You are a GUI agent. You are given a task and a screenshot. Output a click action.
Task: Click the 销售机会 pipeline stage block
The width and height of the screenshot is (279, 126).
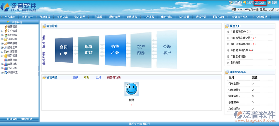pyautogui.click(x=115, y=50)
